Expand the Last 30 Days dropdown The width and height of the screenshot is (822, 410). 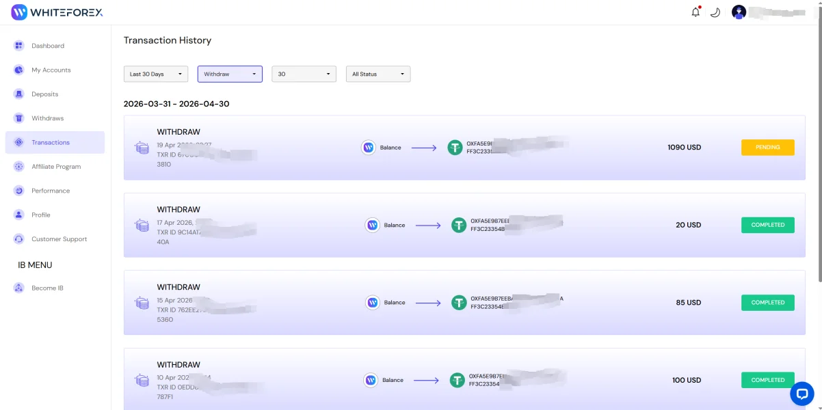(156, 74)
